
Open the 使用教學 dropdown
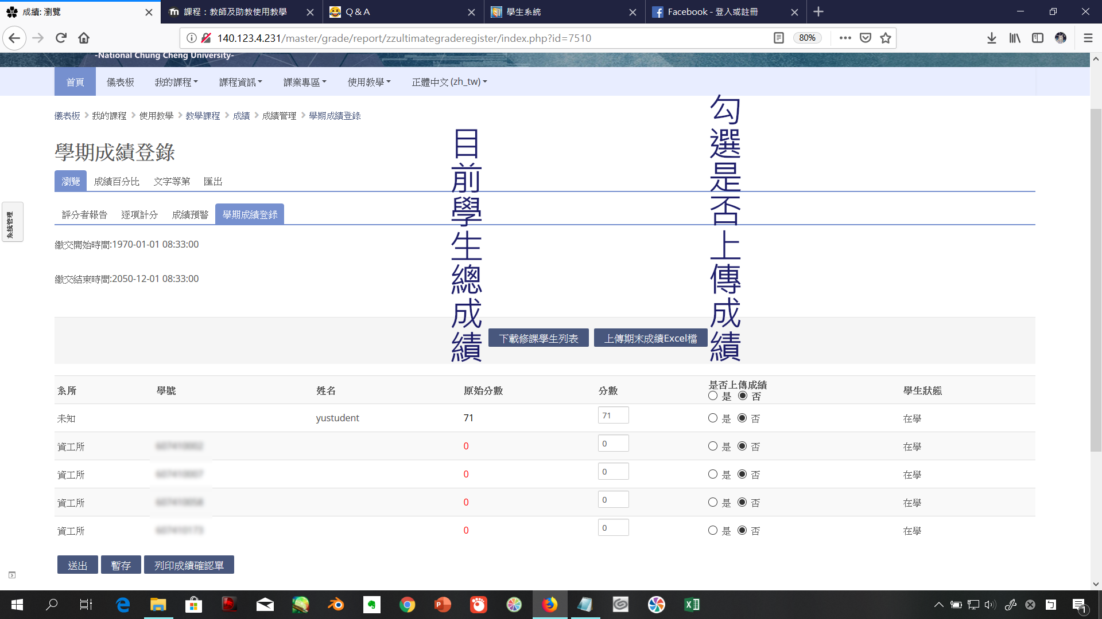pyautogui.click(x=368, y=81)
